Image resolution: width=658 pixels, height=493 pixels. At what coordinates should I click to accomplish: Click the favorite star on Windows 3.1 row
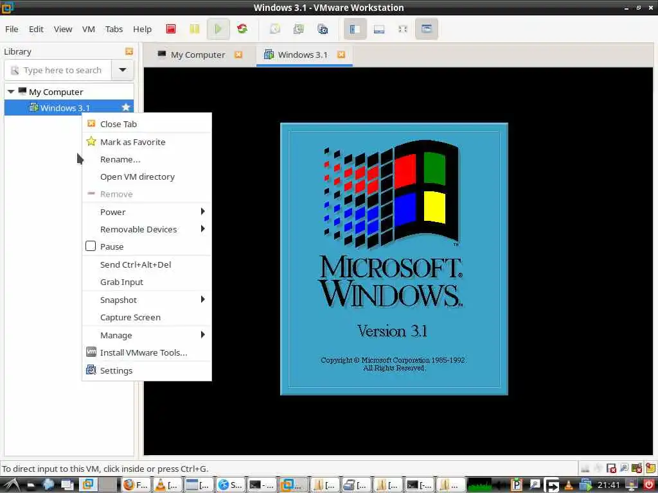pos(125,107)
